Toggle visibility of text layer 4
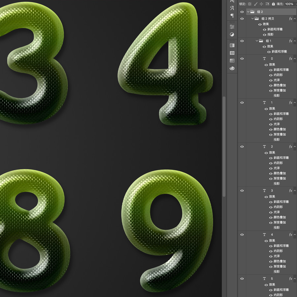The width and height of the screenshot is (297, 297). [242, 235]
